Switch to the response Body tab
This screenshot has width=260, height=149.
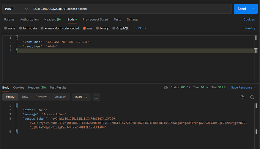pyautogui.click(x=6, y=88)
